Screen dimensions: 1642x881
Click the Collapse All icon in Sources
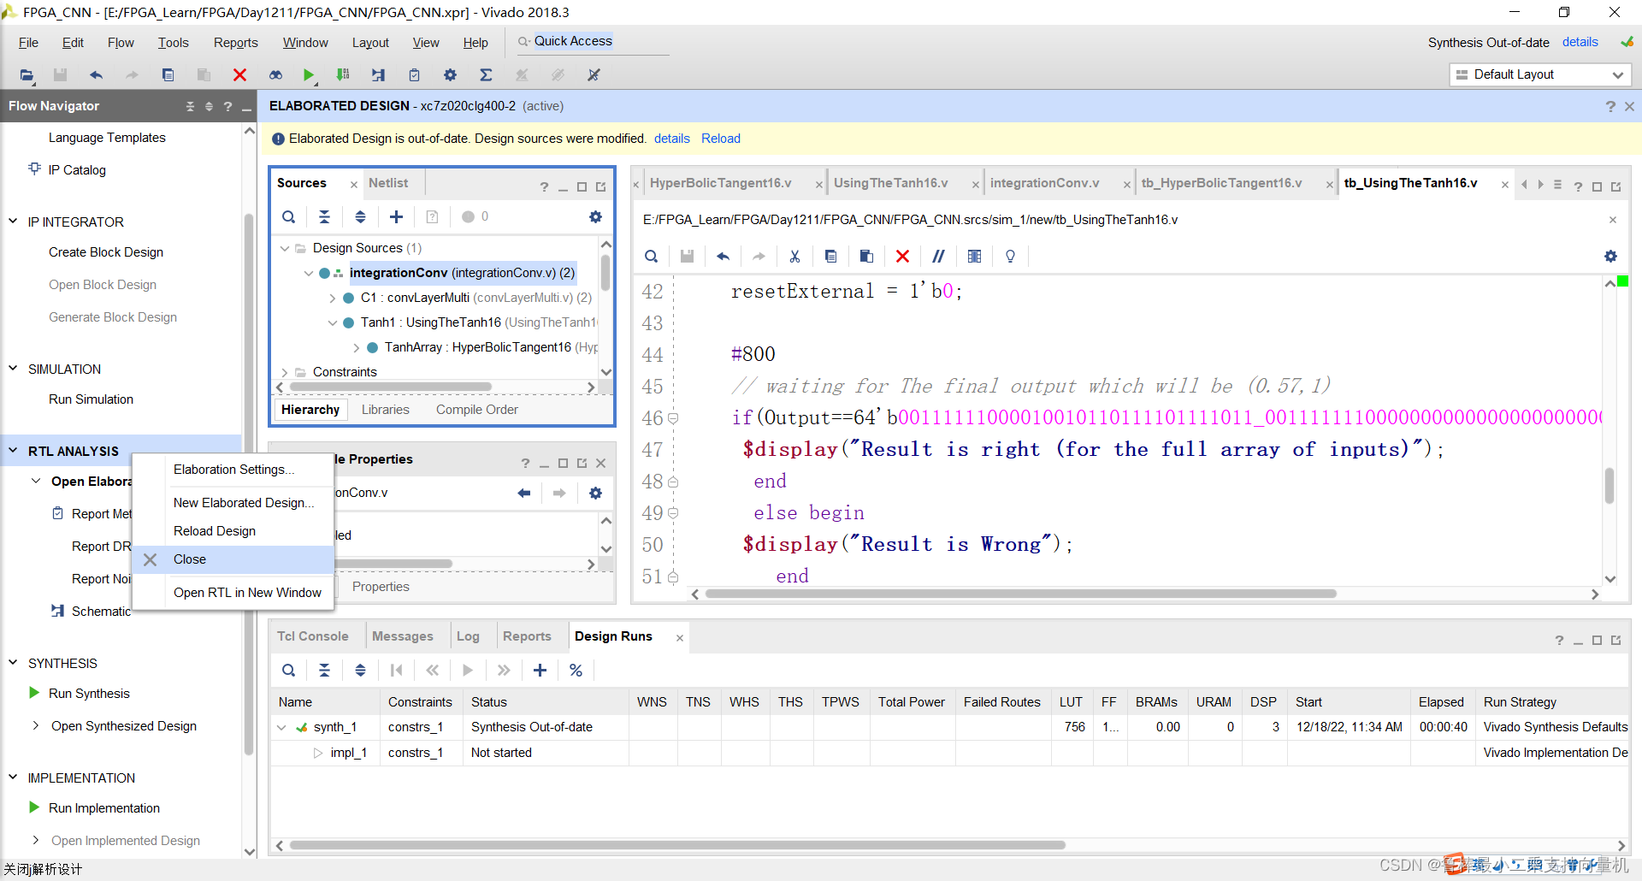click(324, 217)
